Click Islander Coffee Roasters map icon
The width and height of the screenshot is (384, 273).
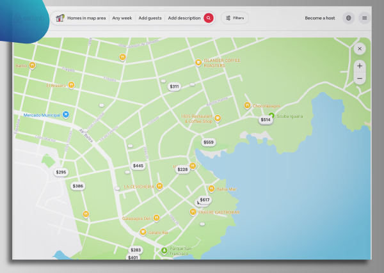198,62
